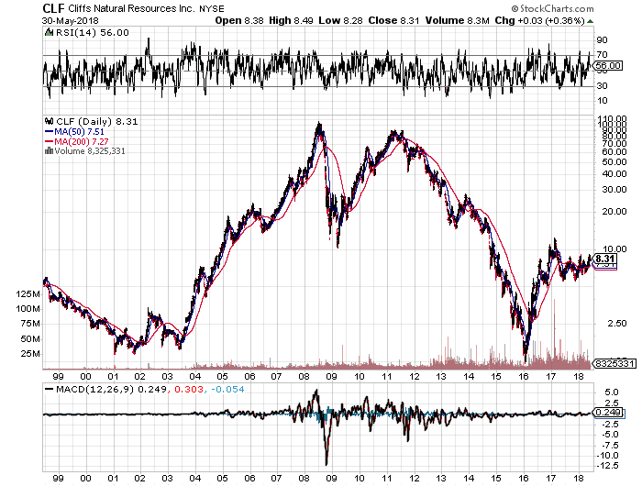Click the date 30-May-2018
Screen dimensions: 642x486
pos(70,21)
